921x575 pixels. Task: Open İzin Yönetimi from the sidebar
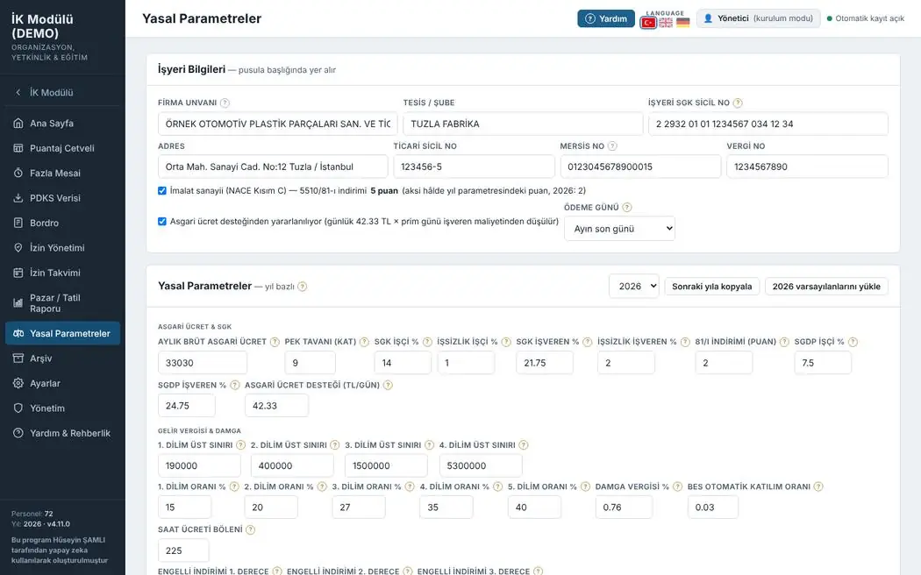tap(62, 247)
